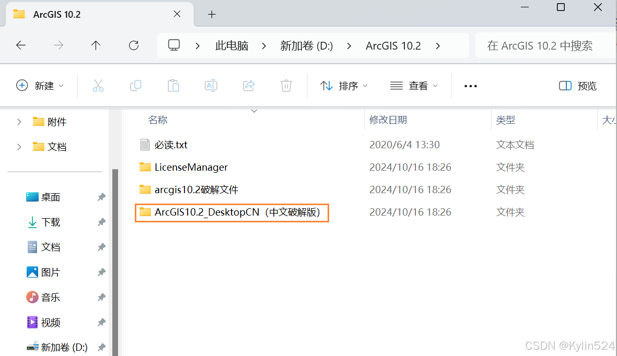
Task: Click the LicenseManager folder icon
Action: coord(145,167)
